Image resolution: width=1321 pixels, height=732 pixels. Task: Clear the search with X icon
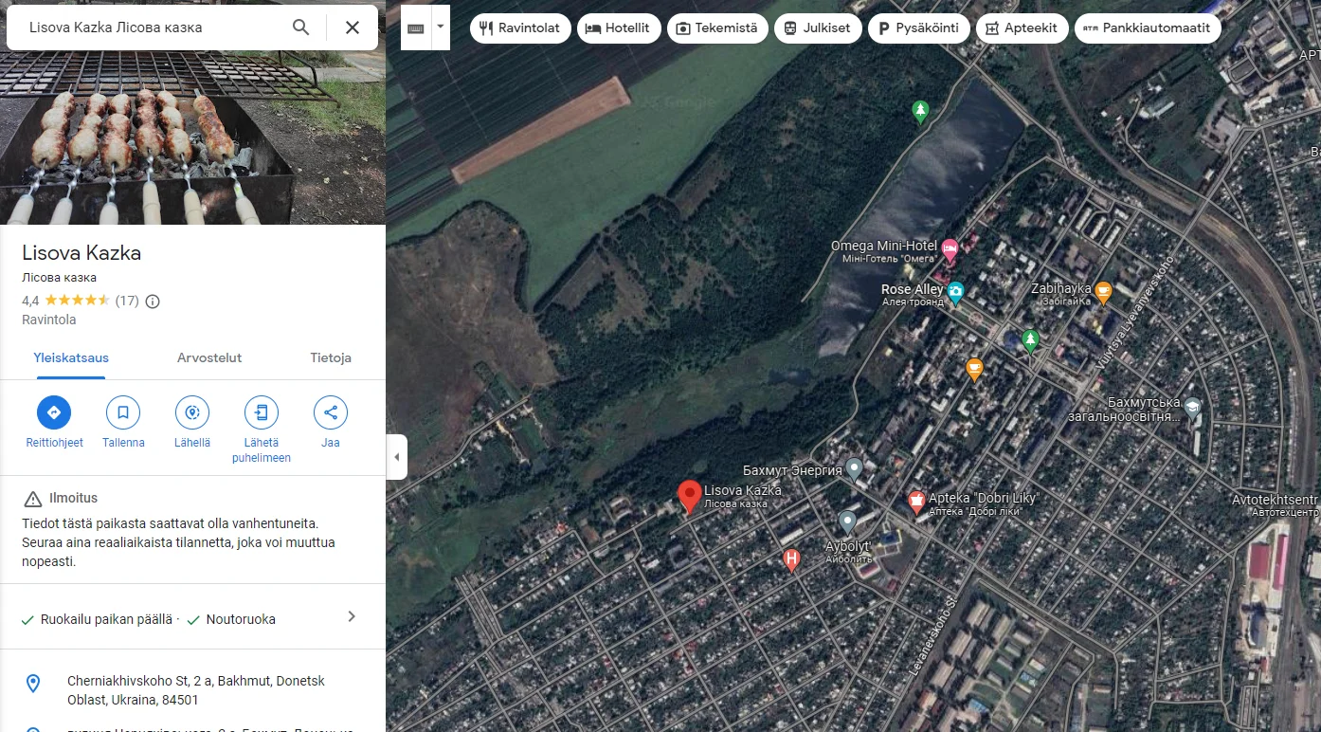353,27
